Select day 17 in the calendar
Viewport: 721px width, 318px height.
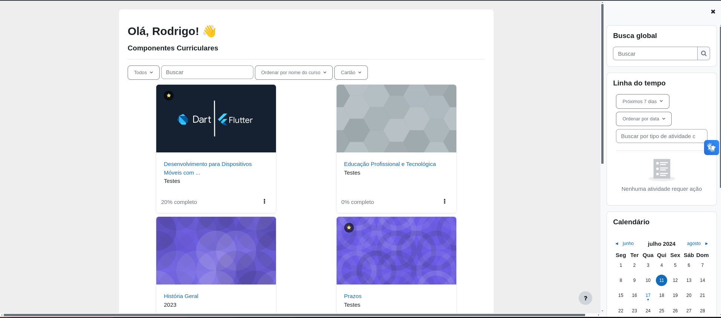point(648,295)
